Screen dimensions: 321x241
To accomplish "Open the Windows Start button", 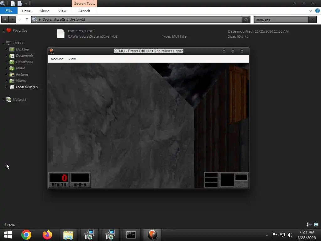I will (x=8, y=235).
